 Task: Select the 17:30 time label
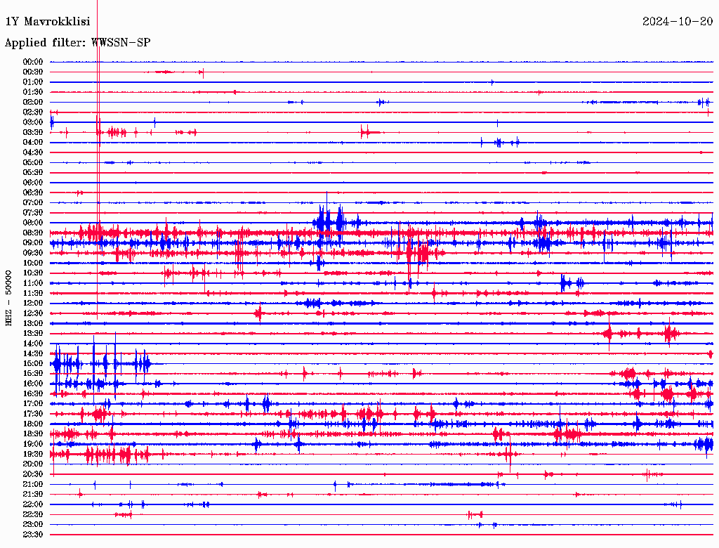coord(33,414)
